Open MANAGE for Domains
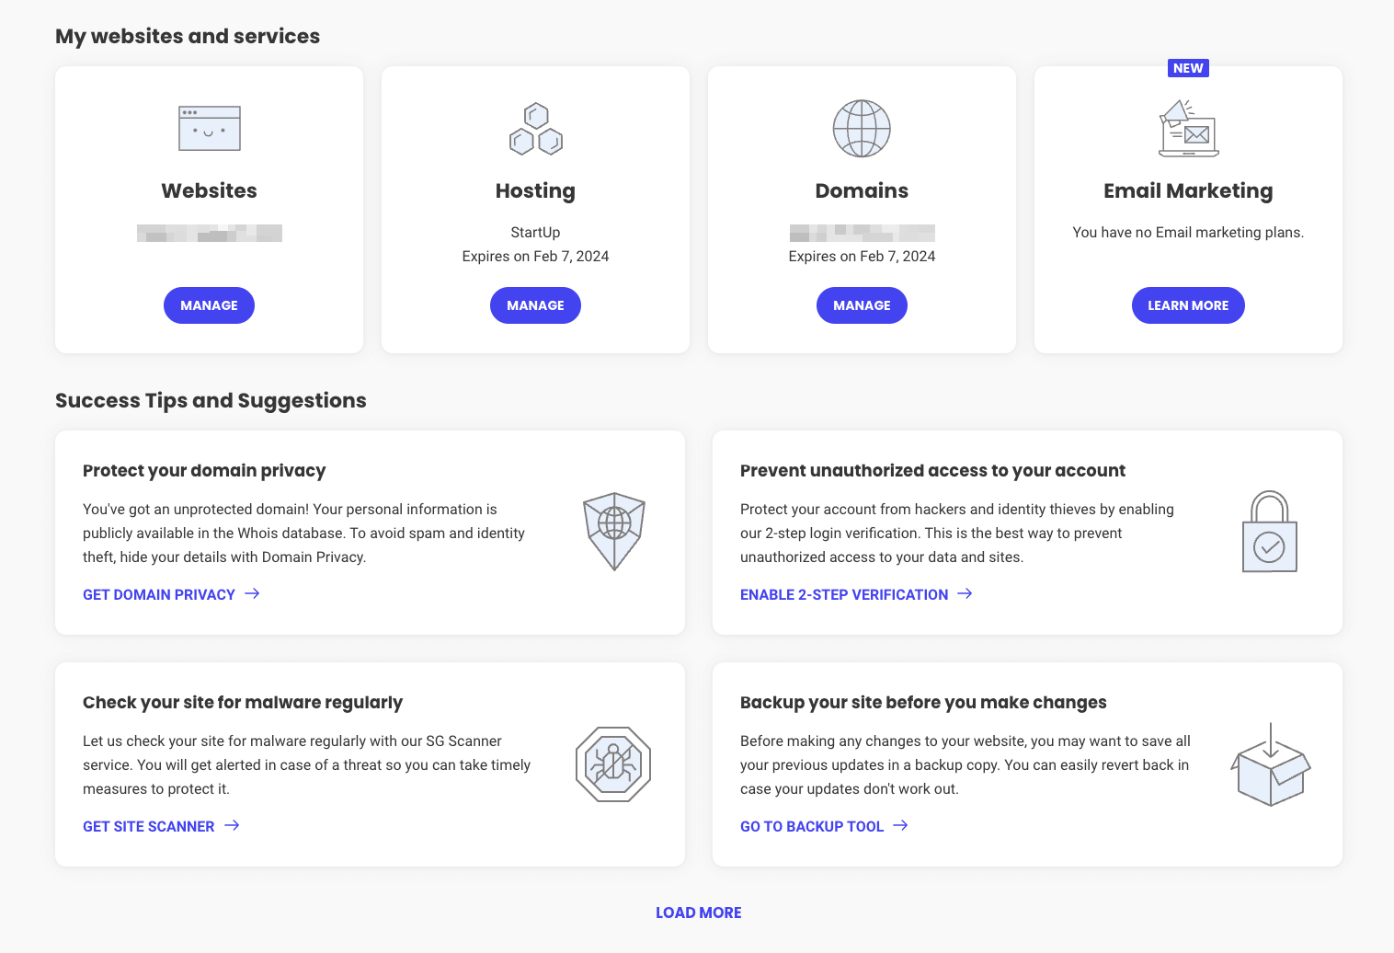 click(x=862, y=304)
